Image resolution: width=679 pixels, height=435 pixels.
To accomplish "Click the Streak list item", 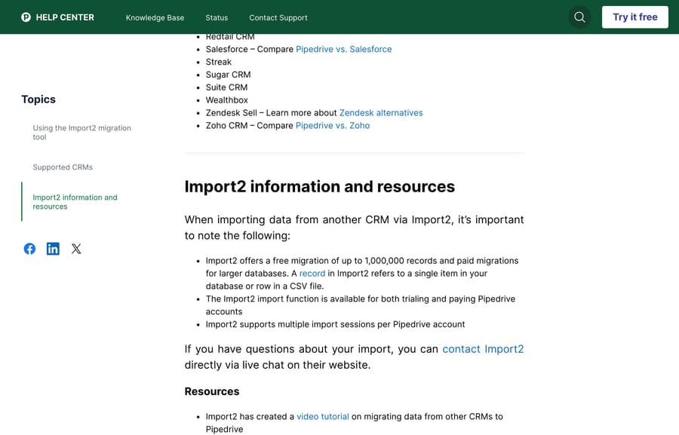I will point(218,62).
